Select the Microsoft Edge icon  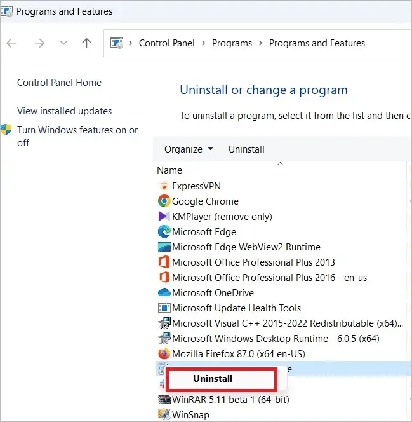[x=164, y=232]
